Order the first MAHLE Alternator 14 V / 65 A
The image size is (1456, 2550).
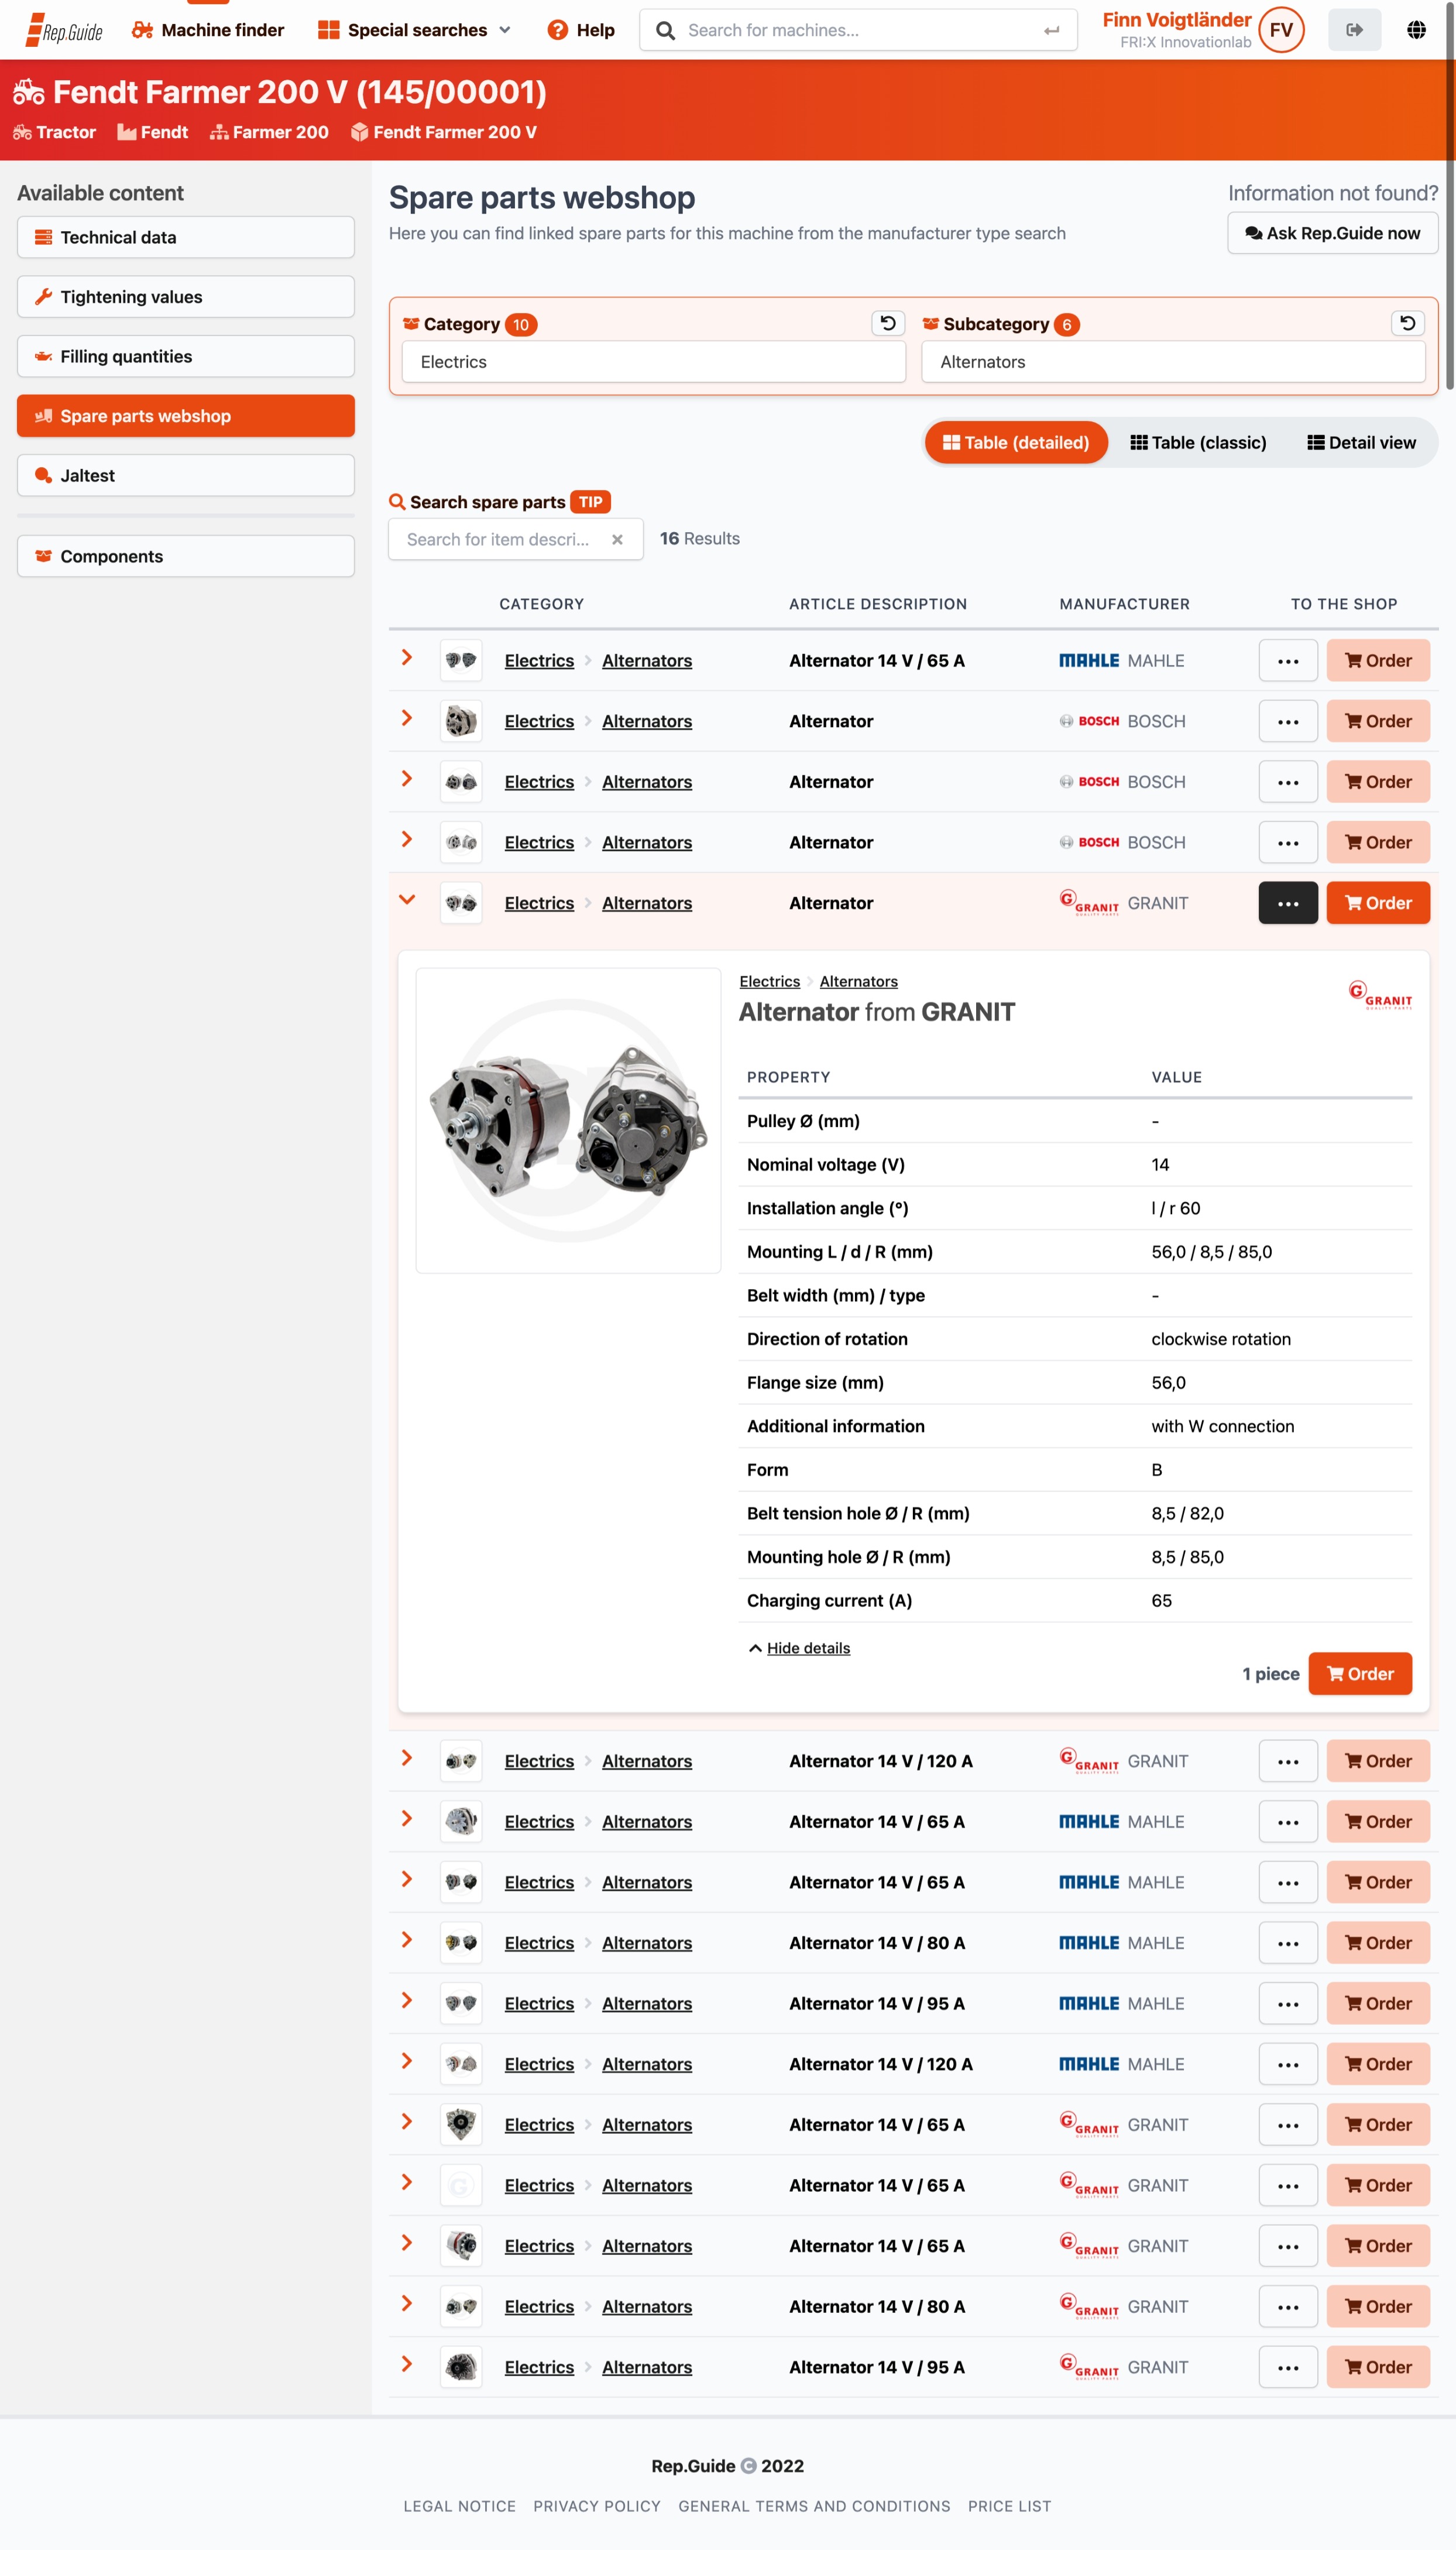(x=1377, y=660)
